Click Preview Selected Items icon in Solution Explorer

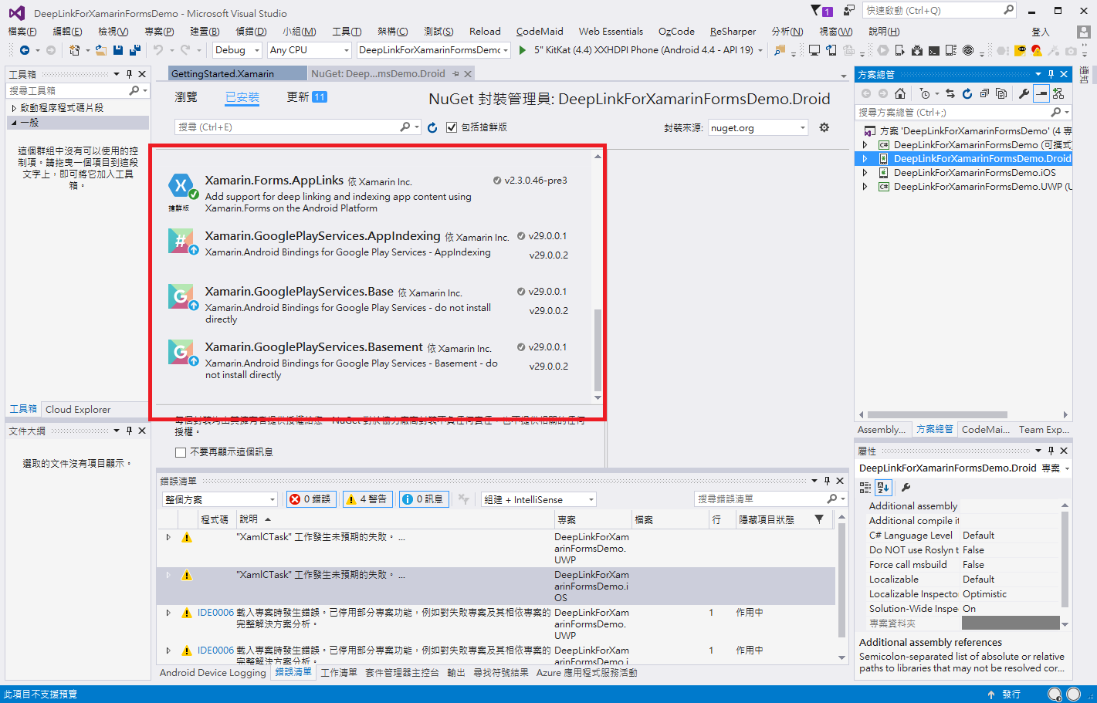click(x=1041, y=93)
